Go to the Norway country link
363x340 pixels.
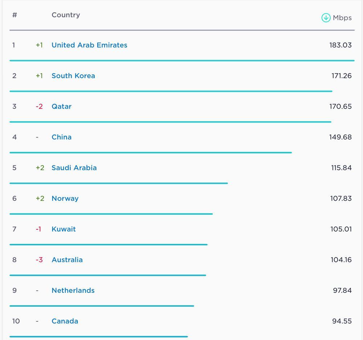coord(65,198)
